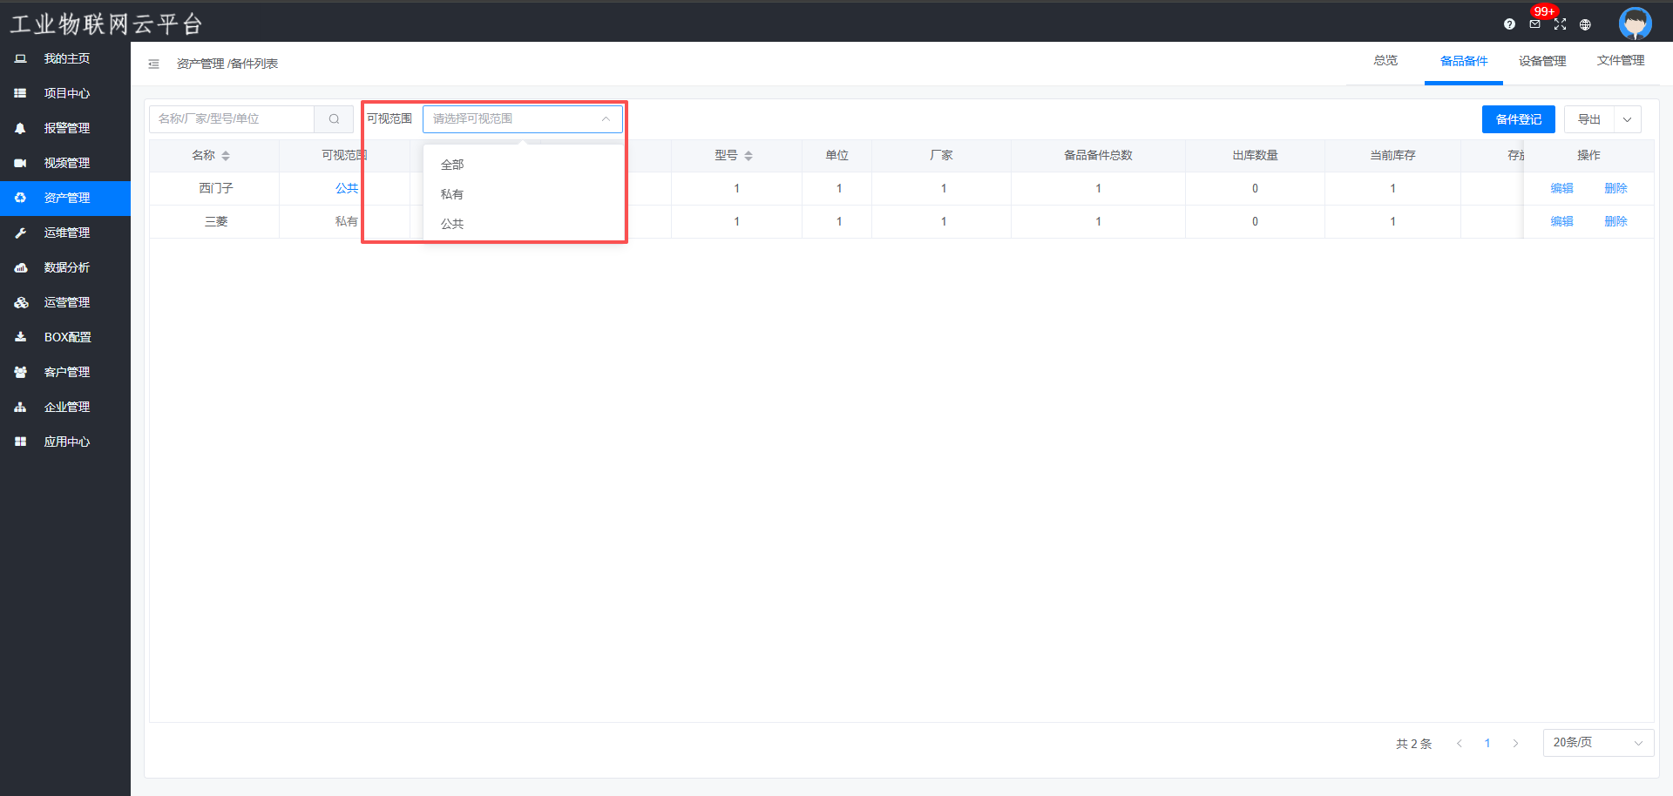This screenshot has height=796, width=1673.
Task: Open the user avatar profile
Action: [1635, 23]
